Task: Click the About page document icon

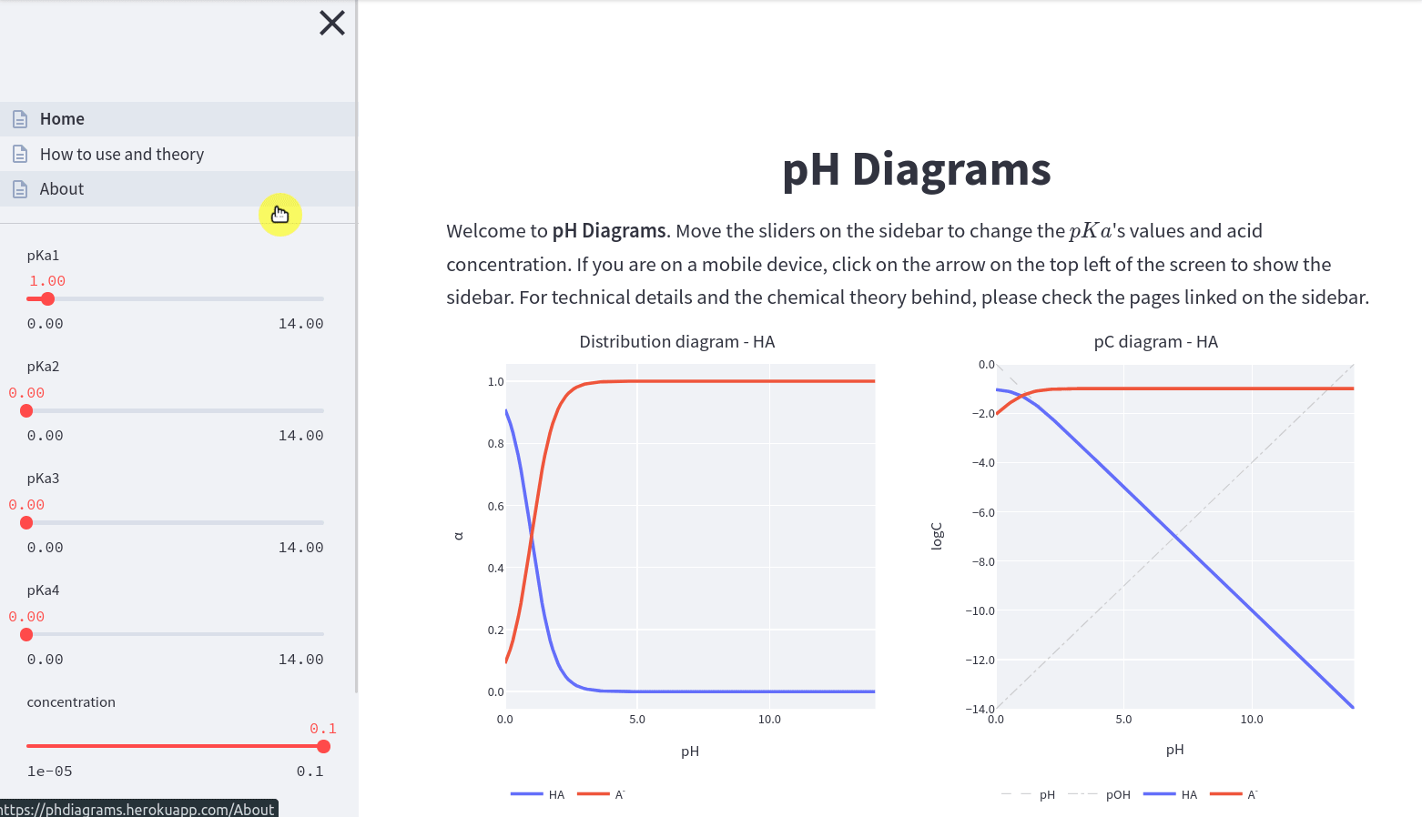Action: [x=20, y=189]
